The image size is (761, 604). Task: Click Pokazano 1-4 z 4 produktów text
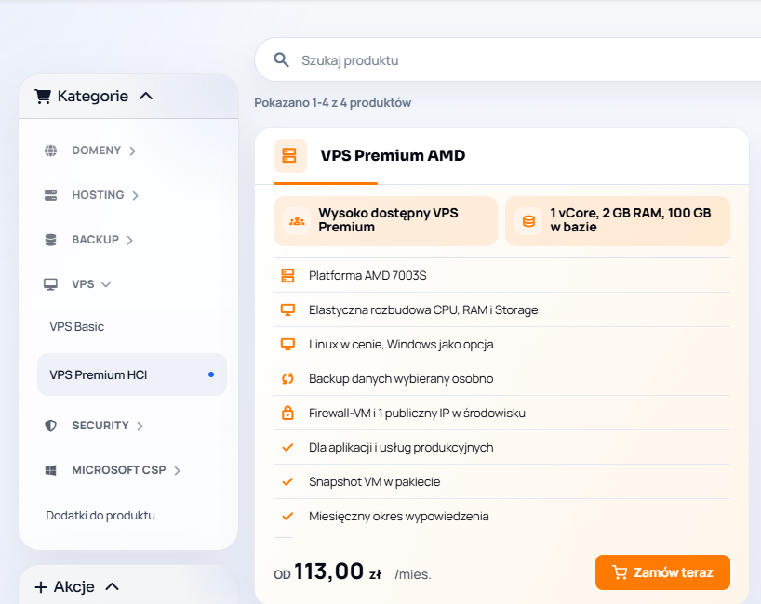pos(332,103)
